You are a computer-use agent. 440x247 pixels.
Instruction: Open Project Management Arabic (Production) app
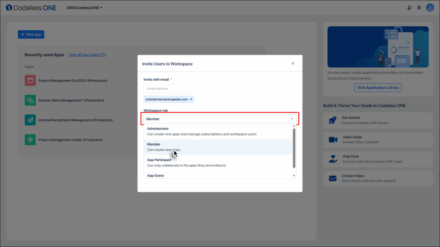tap(70, 140)
